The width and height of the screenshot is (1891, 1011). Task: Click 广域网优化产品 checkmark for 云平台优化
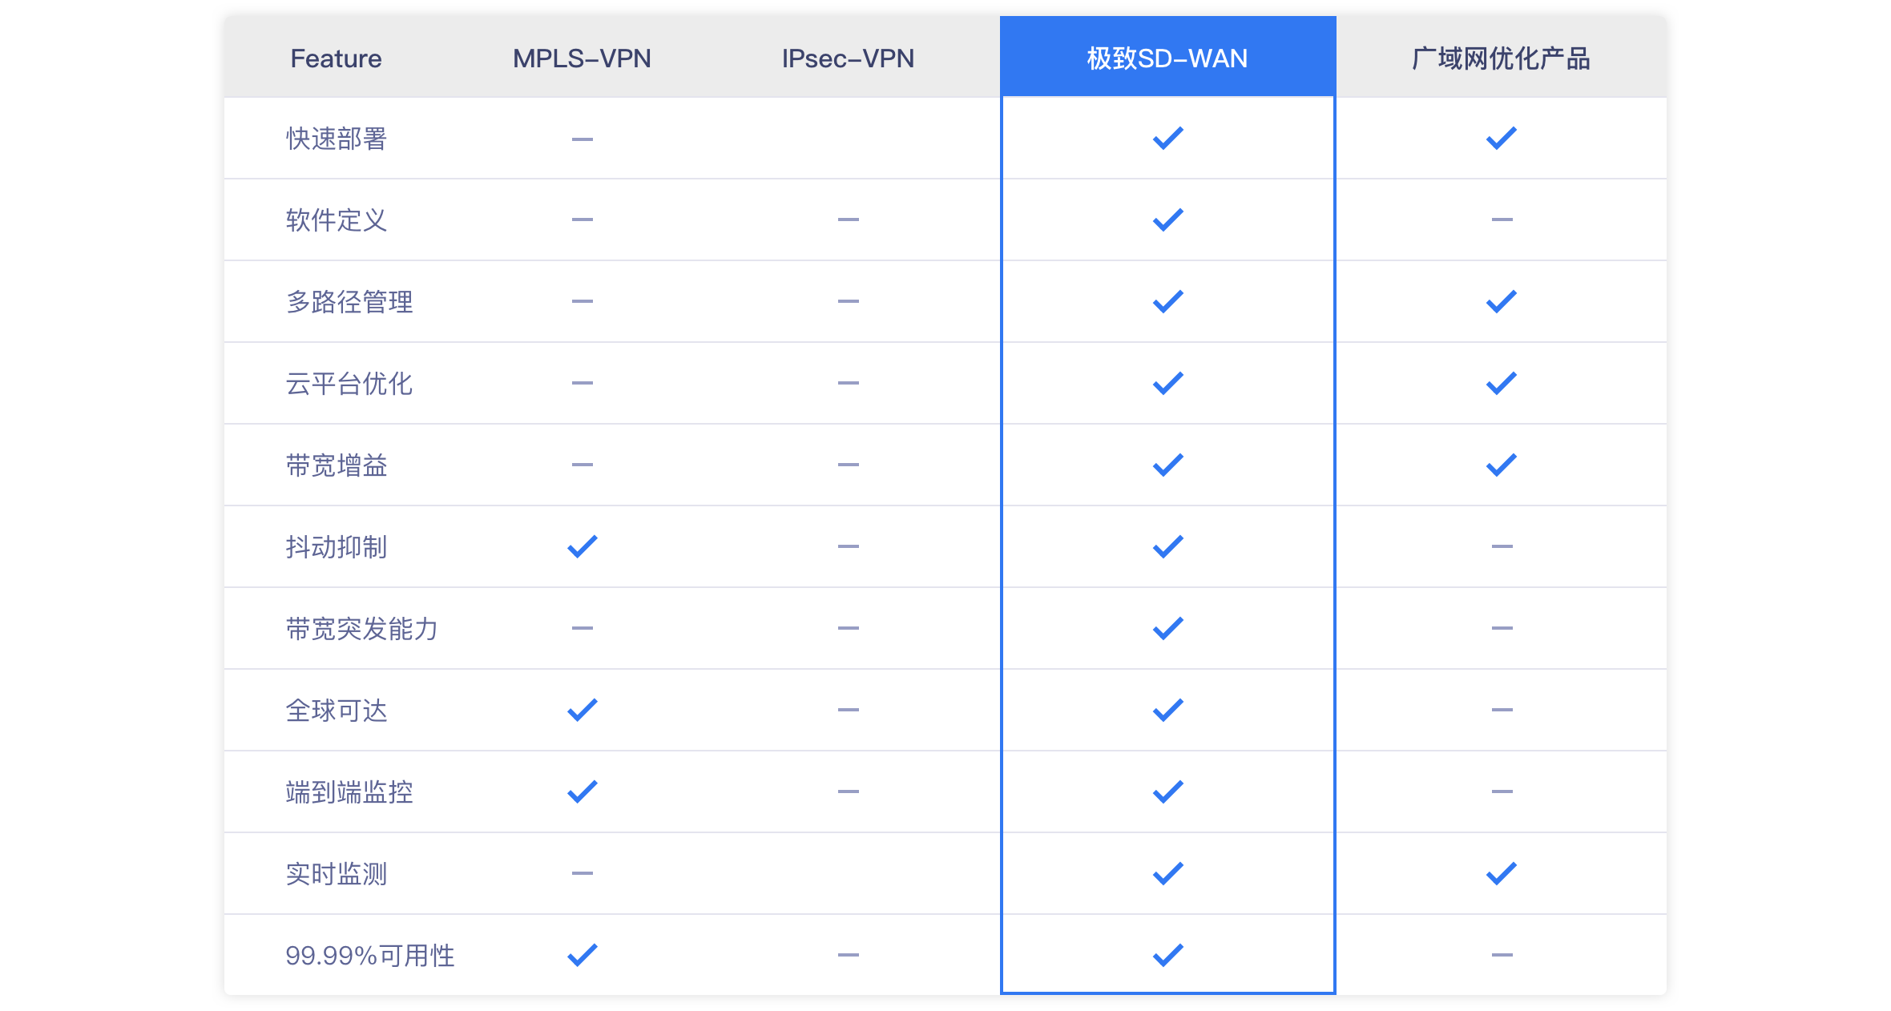[x=1501, y=383]
